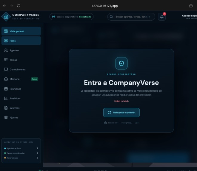Click the Pisos layers icon

6,41
